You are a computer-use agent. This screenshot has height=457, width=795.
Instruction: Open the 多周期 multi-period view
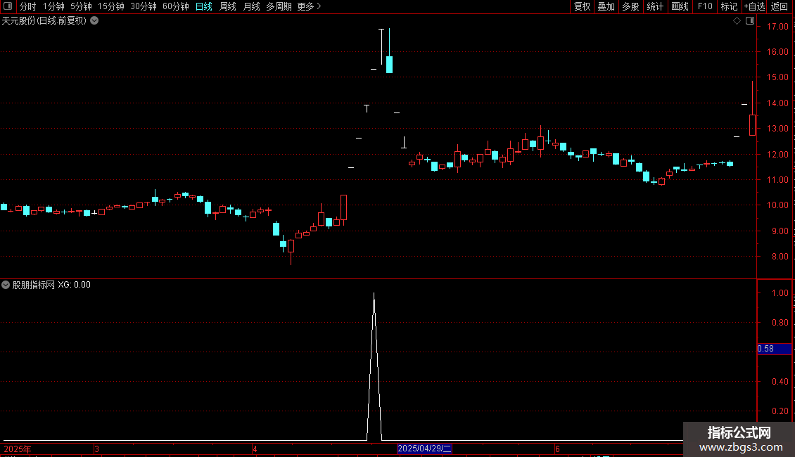point(279,6)
